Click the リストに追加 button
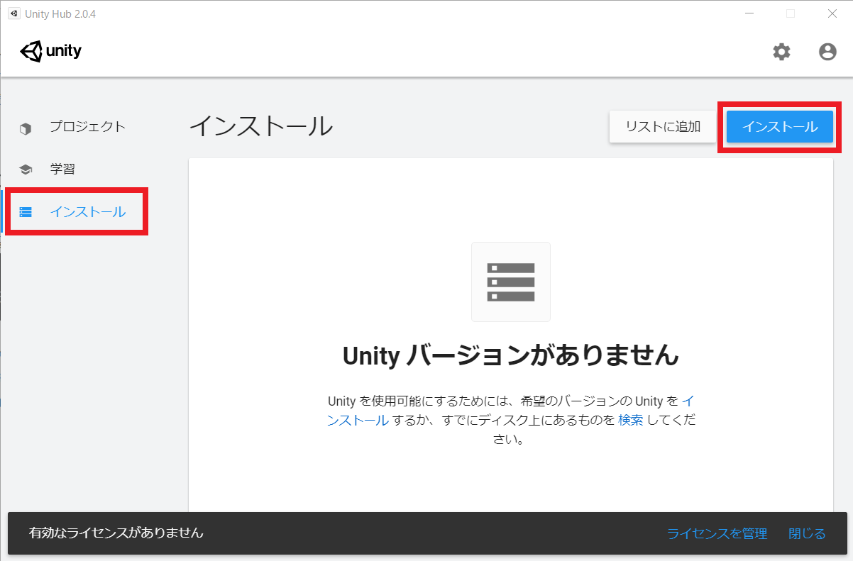 click(x=662, y=126)
